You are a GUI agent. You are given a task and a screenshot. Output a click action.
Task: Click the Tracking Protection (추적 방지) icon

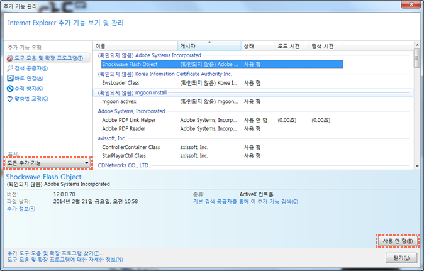10,89
